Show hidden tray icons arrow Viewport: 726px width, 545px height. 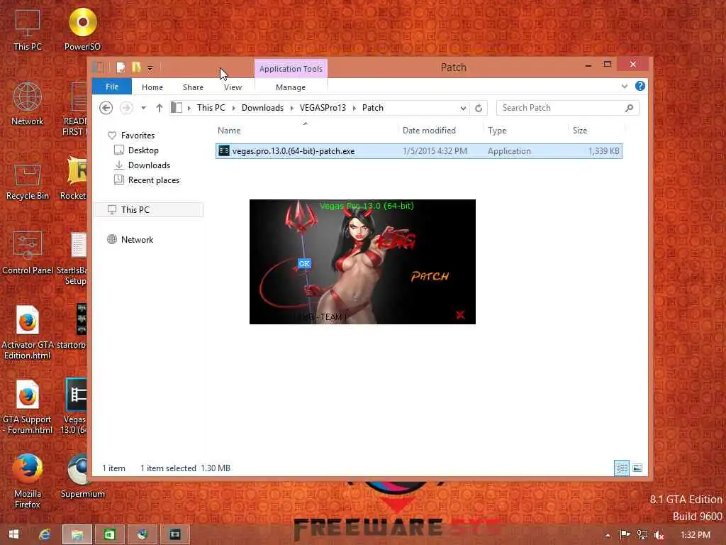point(608,535)
